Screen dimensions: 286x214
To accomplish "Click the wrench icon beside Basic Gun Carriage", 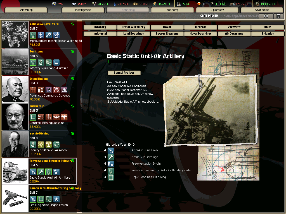I will [x=111, y=157].
